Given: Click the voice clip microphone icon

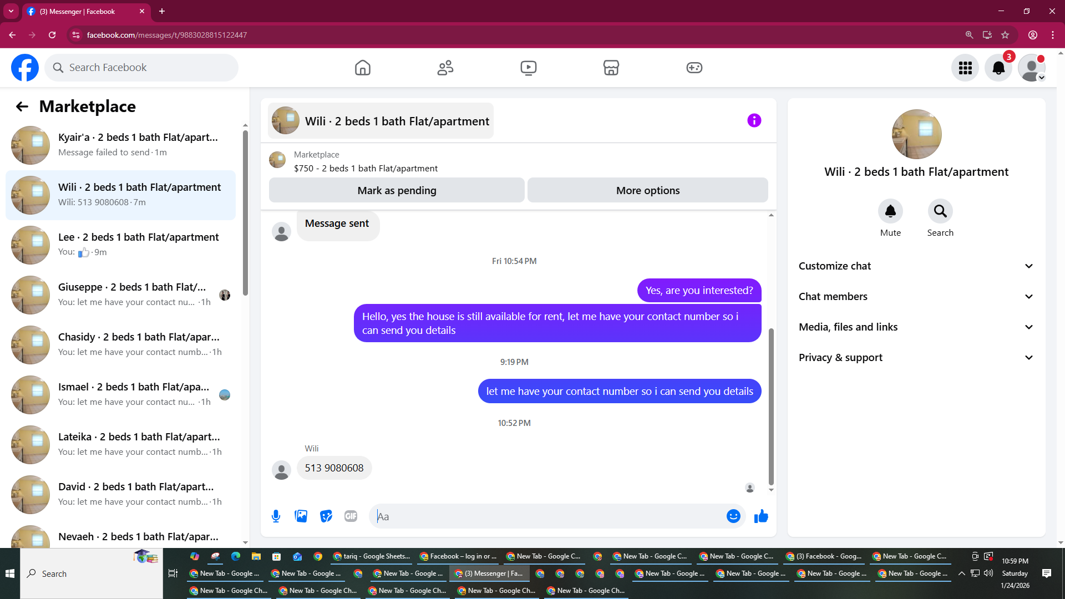Looking at the screenshot, I should pyautogui.click(x=276, y=516).
